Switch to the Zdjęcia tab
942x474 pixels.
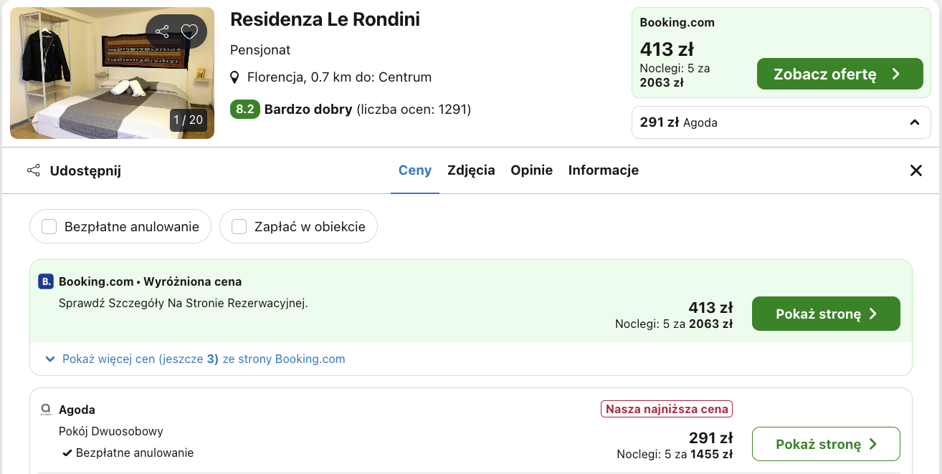click(x=471, y=170)
